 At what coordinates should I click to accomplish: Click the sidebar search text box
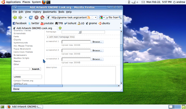(22, 69)
